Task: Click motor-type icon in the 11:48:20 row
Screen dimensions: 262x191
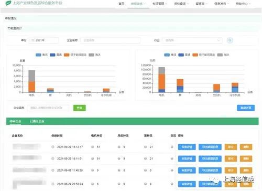Action: [93, 170]
